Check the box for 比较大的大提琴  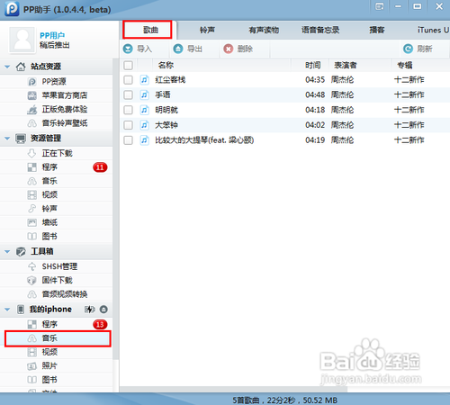[128, 140]
